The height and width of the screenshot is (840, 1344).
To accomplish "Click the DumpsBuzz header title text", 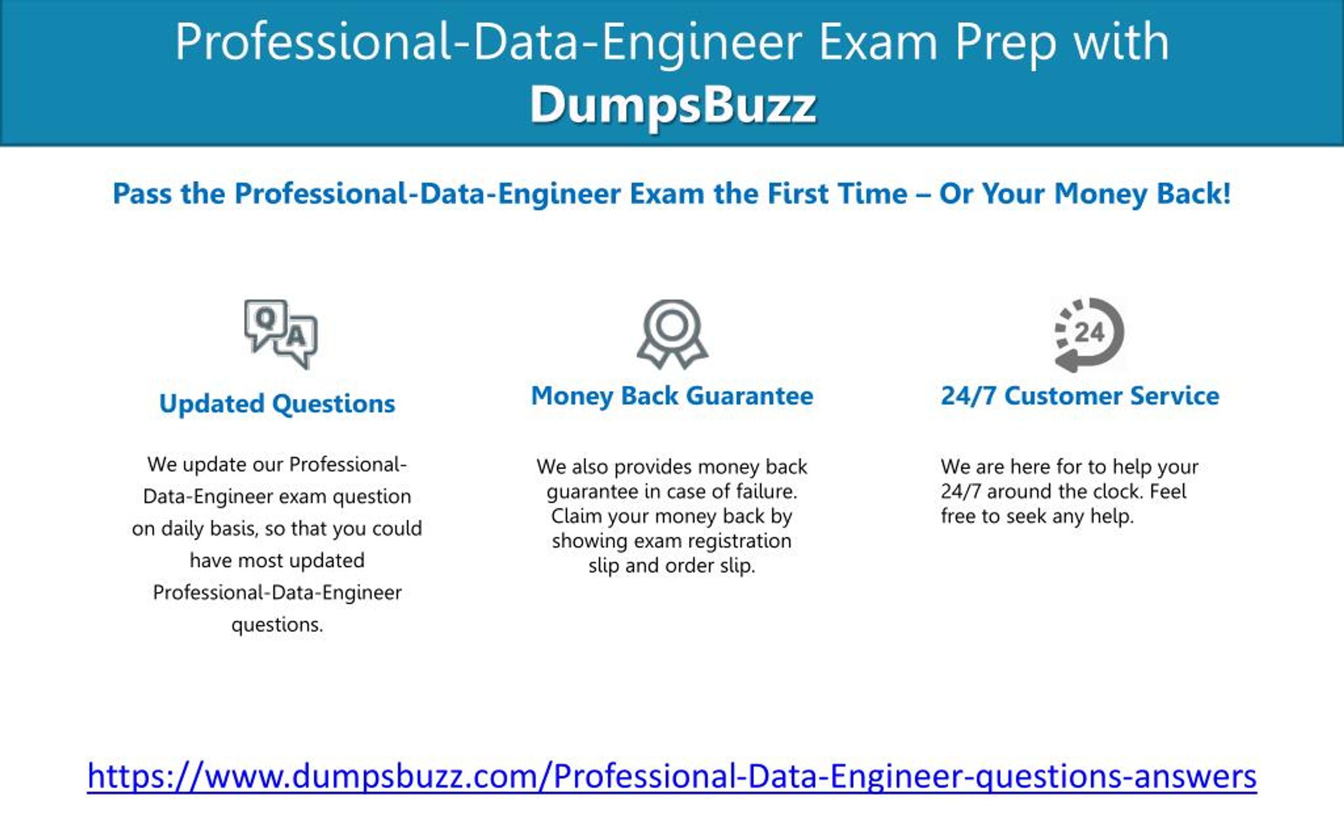I will tap(673, 102).
